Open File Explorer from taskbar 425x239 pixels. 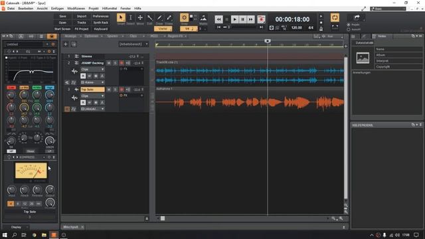[x=44, y=235]
